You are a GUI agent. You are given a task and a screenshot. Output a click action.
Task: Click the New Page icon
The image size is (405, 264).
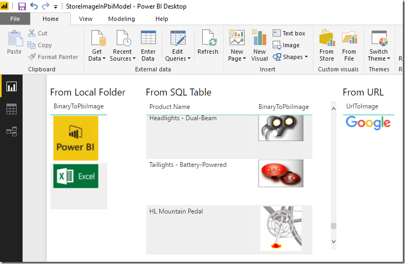[237, 38]
